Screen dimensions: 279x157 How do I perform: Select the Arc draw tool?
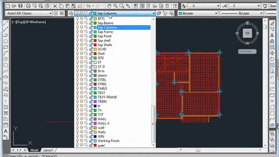(x=6, y=53)
